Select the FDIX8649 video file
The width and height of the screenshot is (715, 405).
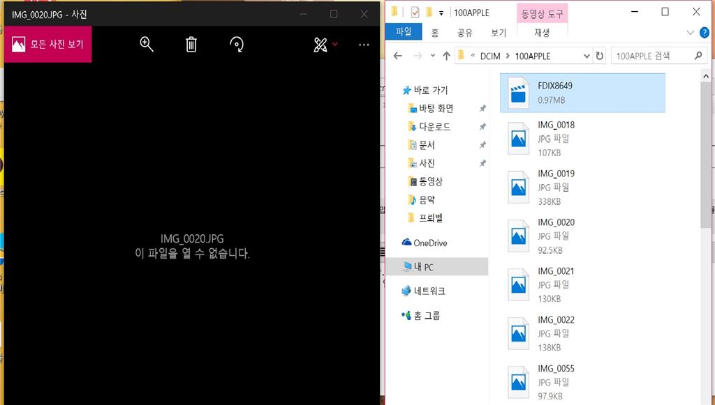point(582,93)
